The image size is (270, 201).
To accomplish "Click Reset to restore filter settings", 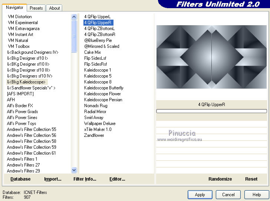I will (251, 179).
